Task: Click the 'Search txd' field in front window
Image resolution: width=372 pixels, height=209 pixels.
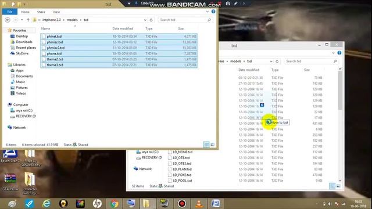Action: (x=185, y=20)
